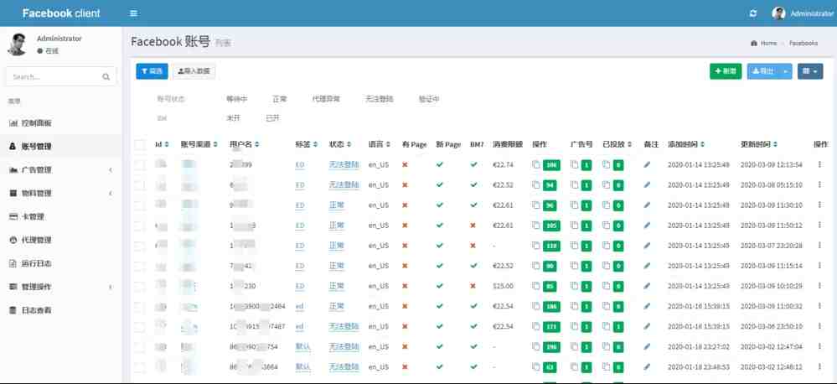Filter accounts by 验证中 status
The height and width of the screenshot is (384, 837).
click(429, 99)
